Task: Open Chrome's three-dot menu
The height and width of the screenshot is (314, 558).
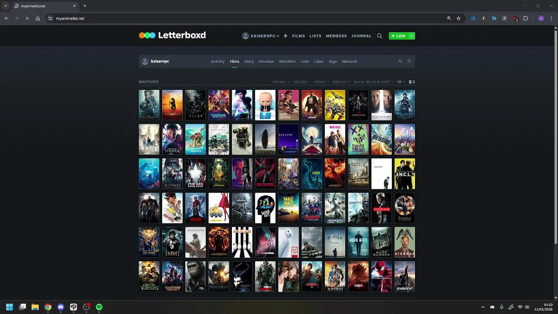Action: pos(551,18)
